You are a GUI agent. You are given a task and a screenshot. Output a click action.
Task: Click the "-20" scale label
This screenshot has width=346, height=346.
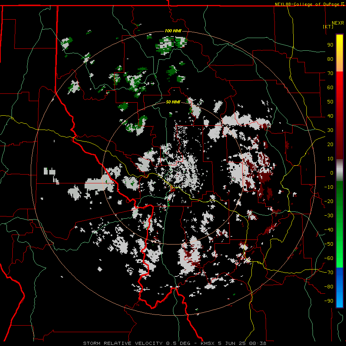click(x=329, y=201)
